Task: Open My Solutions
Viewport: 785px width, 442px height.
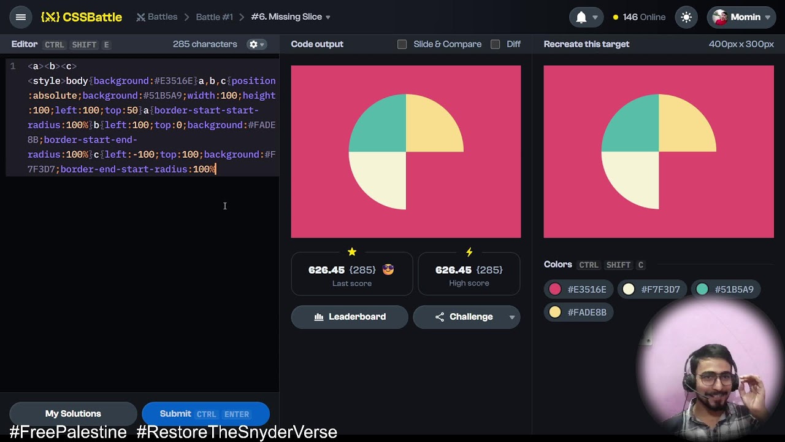Action: click(73, 414)
